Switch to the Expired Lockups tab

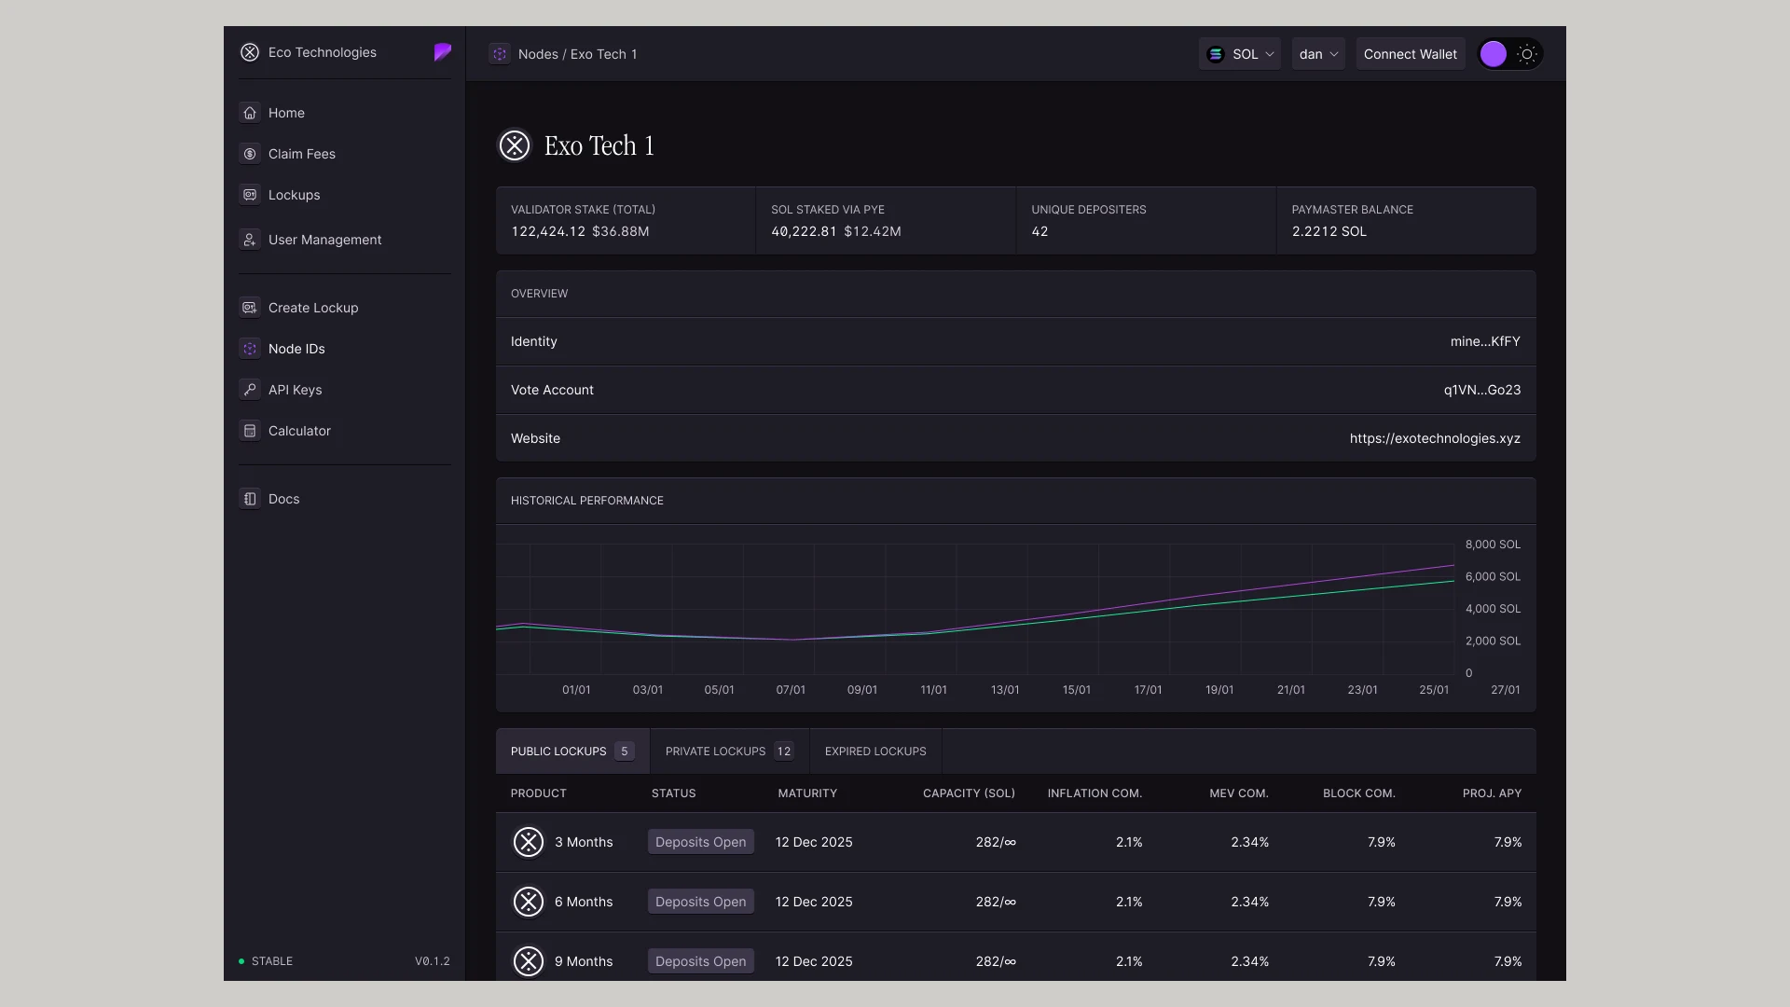tap(875, 752)
